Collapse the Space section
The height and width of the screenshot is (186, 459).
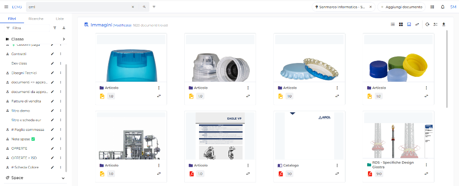63,178
